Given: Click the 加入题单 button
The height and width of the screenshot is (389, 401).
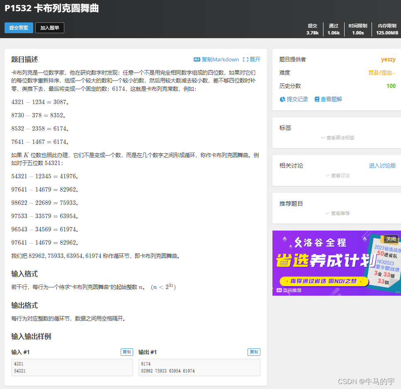Looking at the screenshot, I should pos(50,28).
